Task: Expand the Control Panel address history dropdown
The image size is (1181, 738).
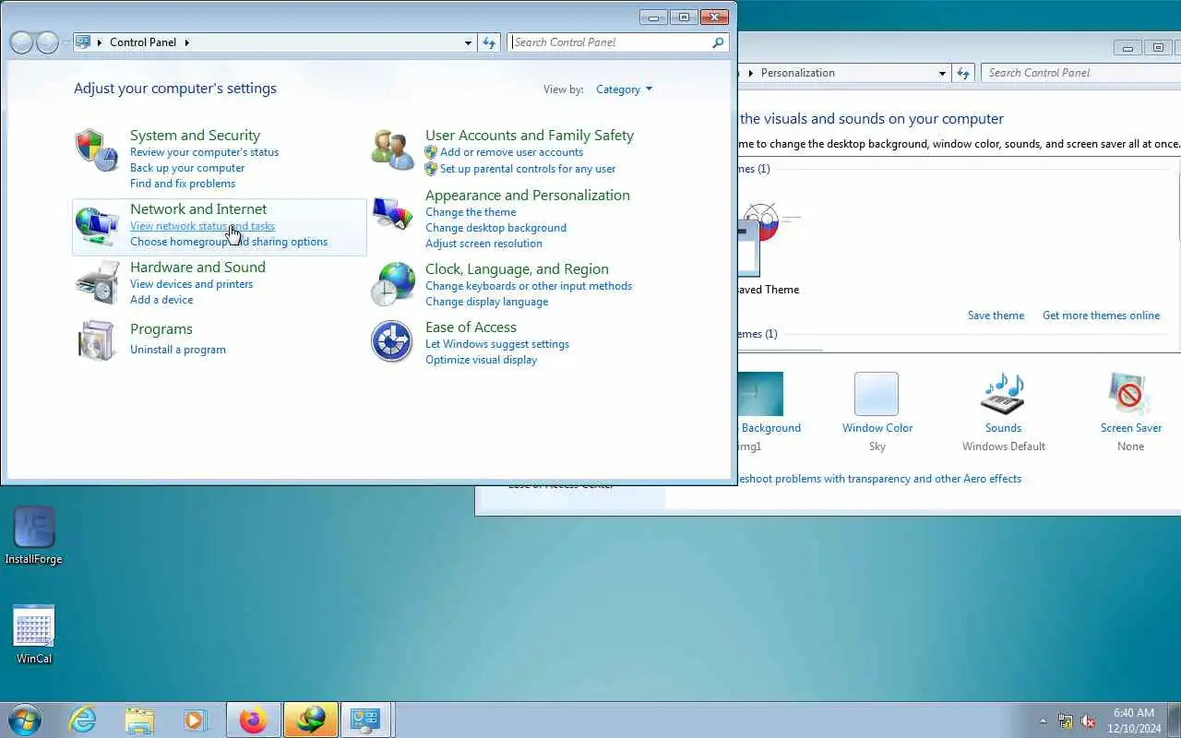Action: coord(469,42)
